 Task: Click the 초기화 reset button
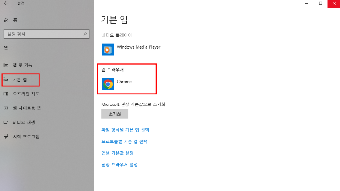coord(115,114)
